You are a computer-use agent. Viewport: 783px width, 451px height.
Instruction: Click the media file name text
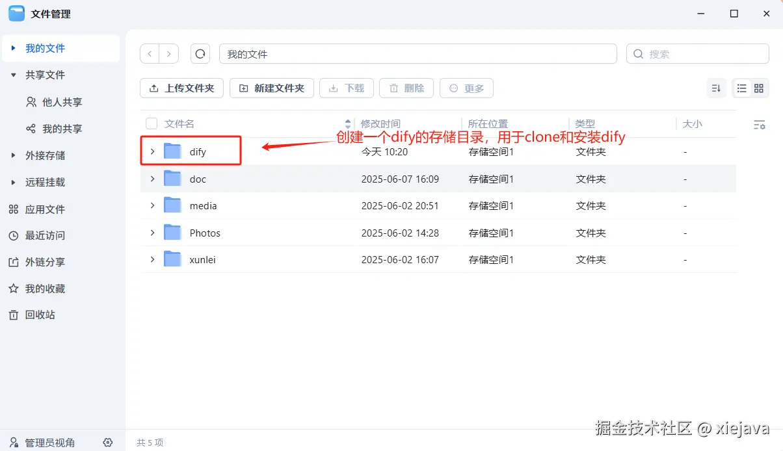(204, 205)
